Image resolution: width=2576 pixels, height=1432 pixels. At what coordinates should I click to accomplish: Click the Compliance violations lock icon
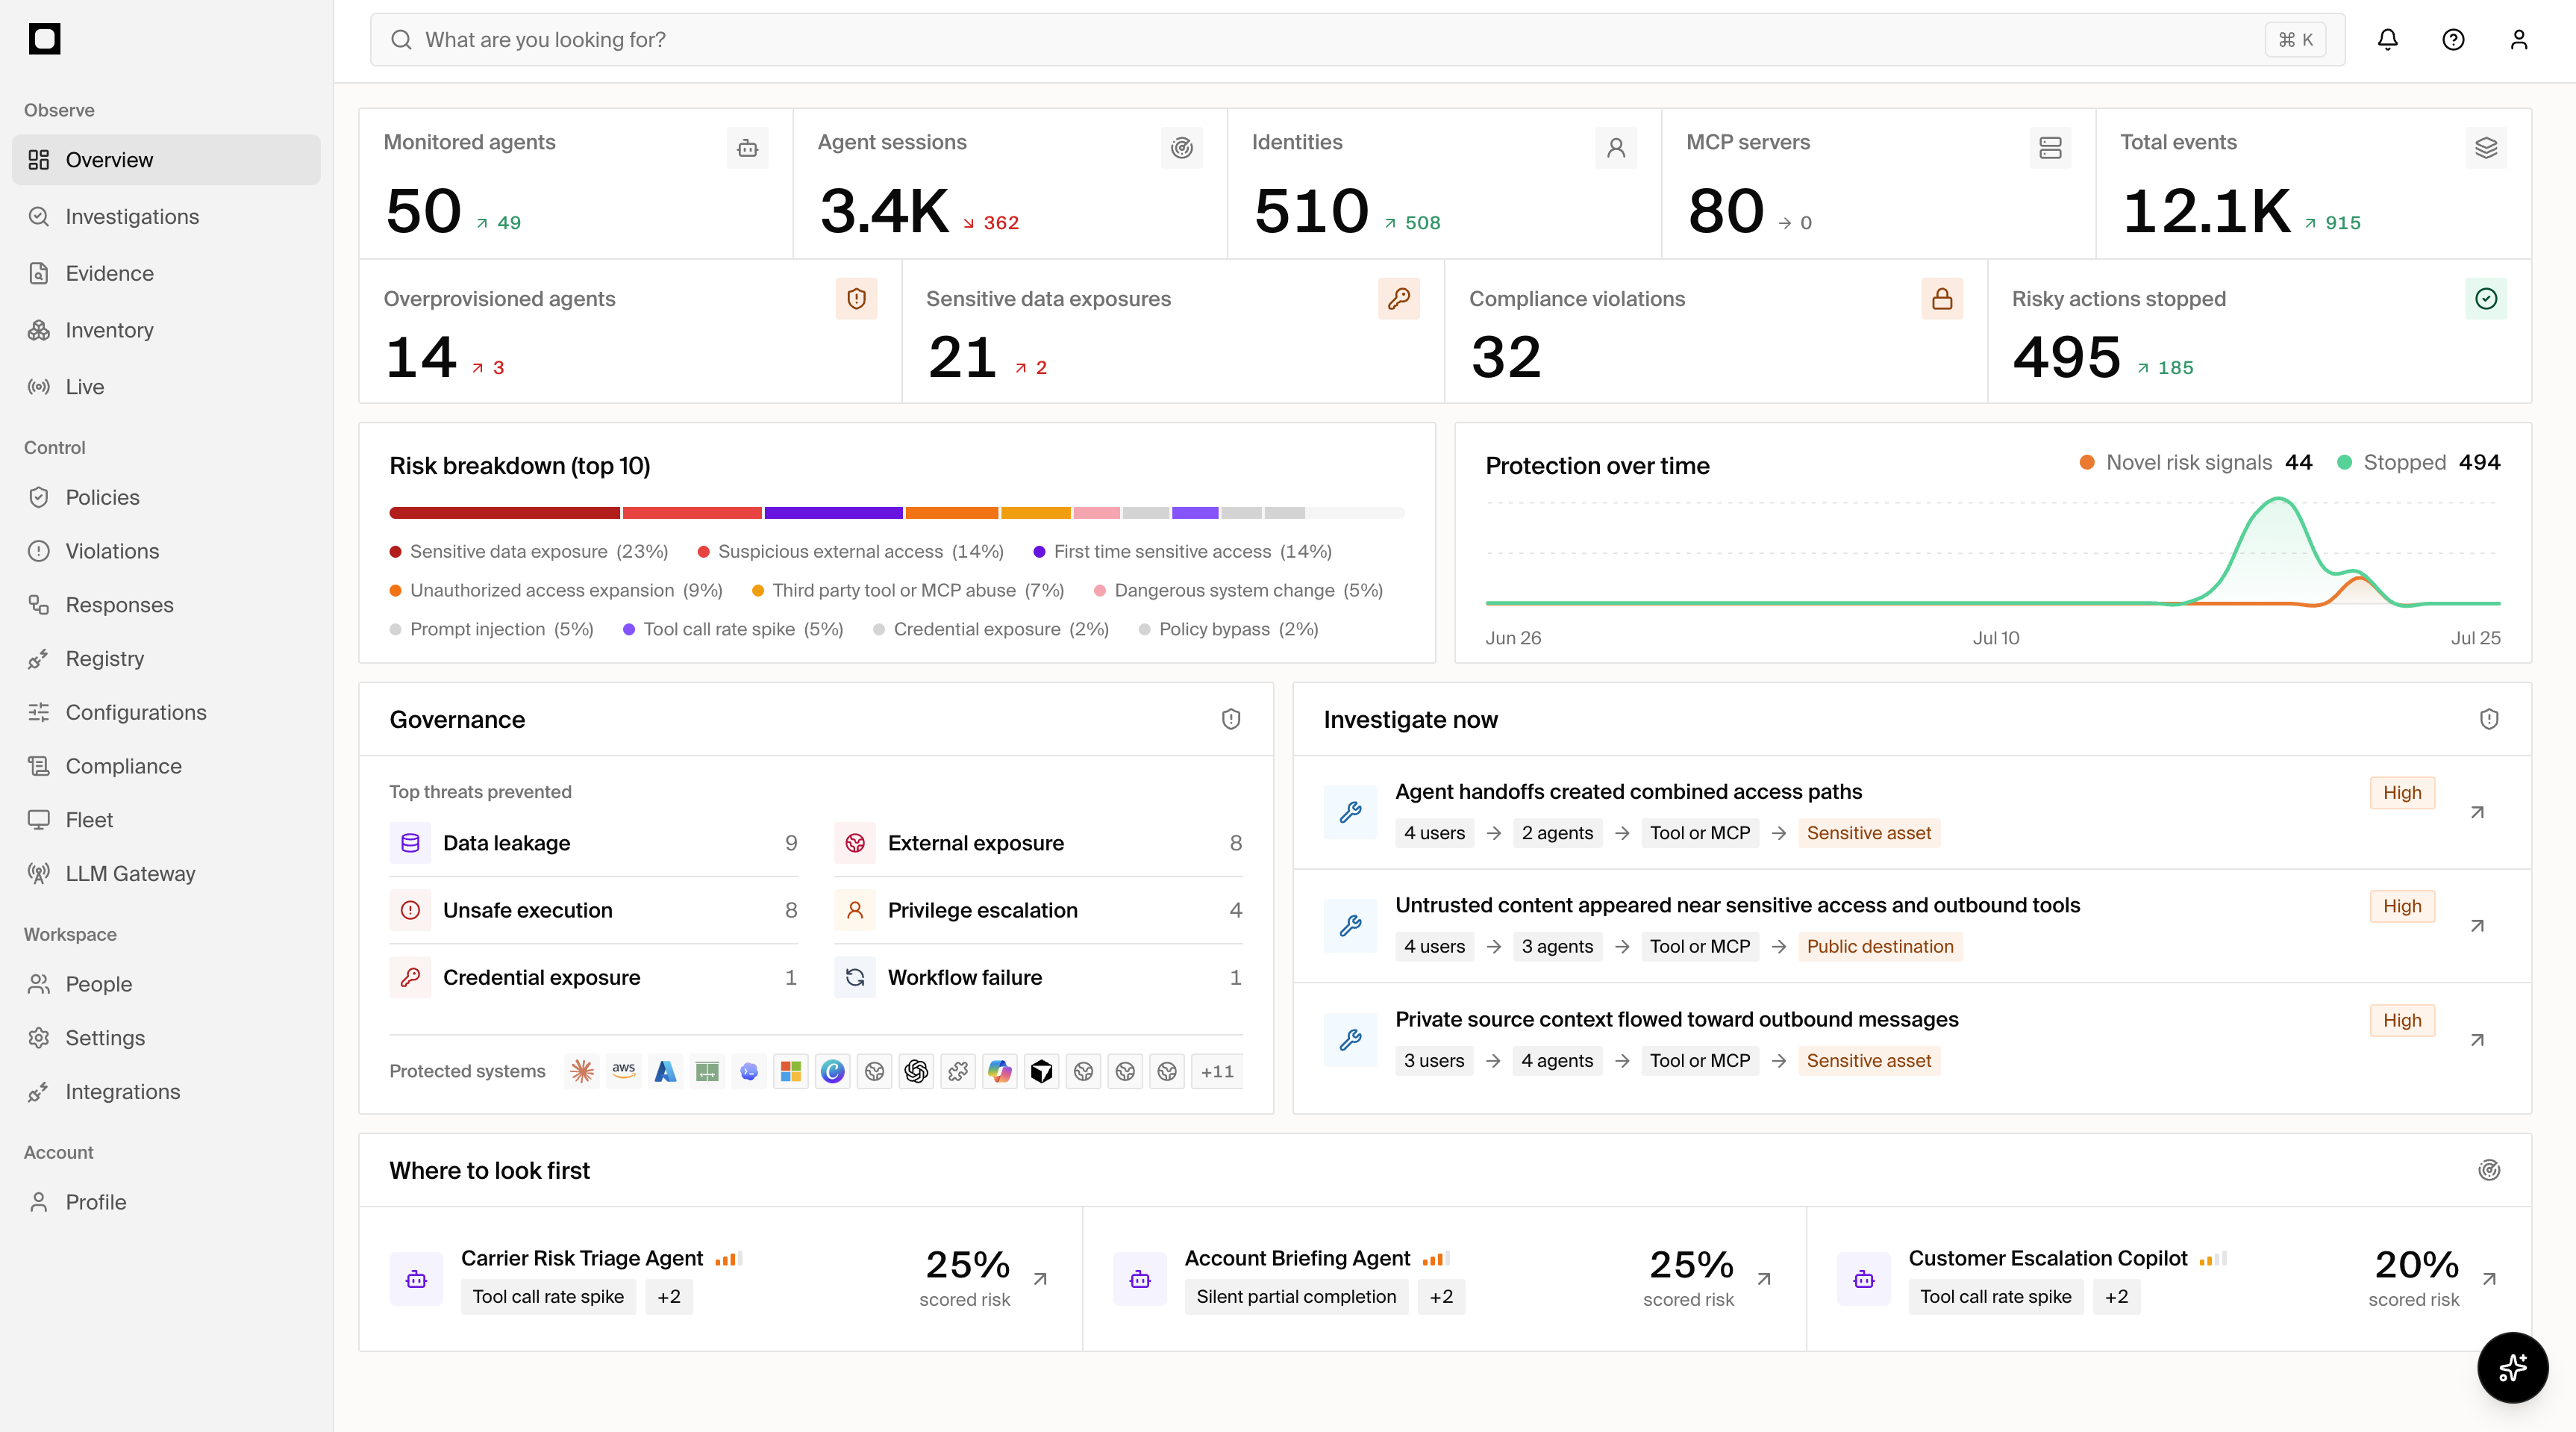point(1942,298)
